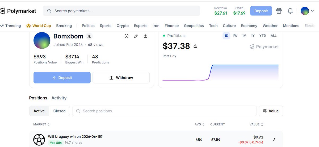The image size is (319, 147).
Task: Show Closed positions
Action: [x=60, y=111]
